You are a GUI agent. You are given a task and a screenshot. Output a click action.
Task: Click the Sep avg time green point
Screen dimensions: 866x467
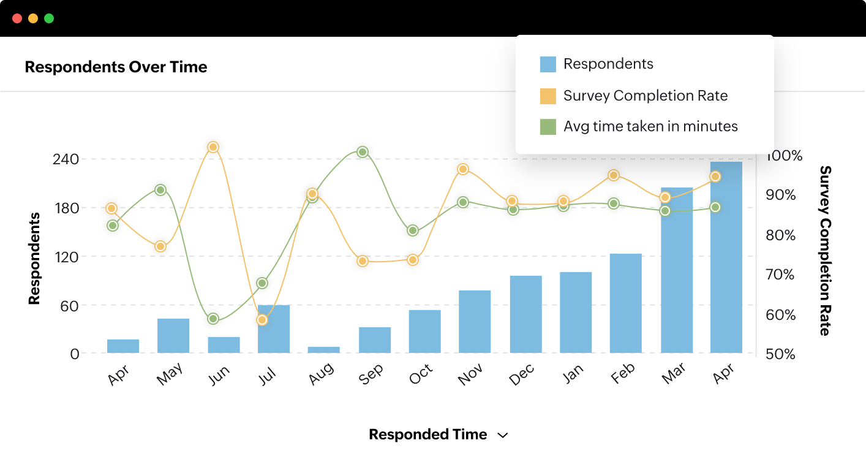[x=363, y=152]
